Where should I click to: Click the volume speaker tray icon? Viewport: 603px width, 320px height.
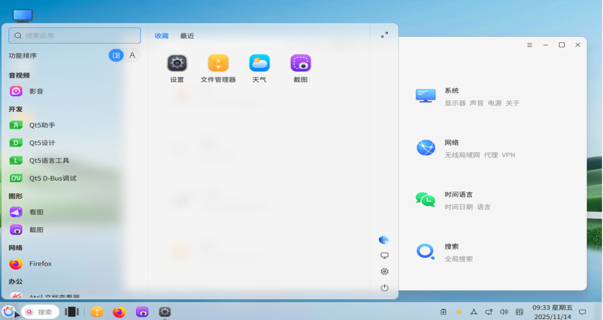[504, 312]
